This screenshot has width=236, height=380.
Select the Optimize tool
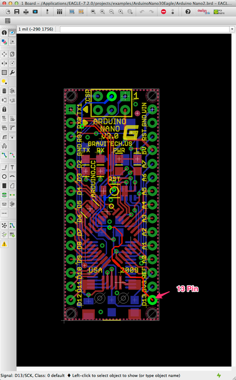tap(12, 137)
